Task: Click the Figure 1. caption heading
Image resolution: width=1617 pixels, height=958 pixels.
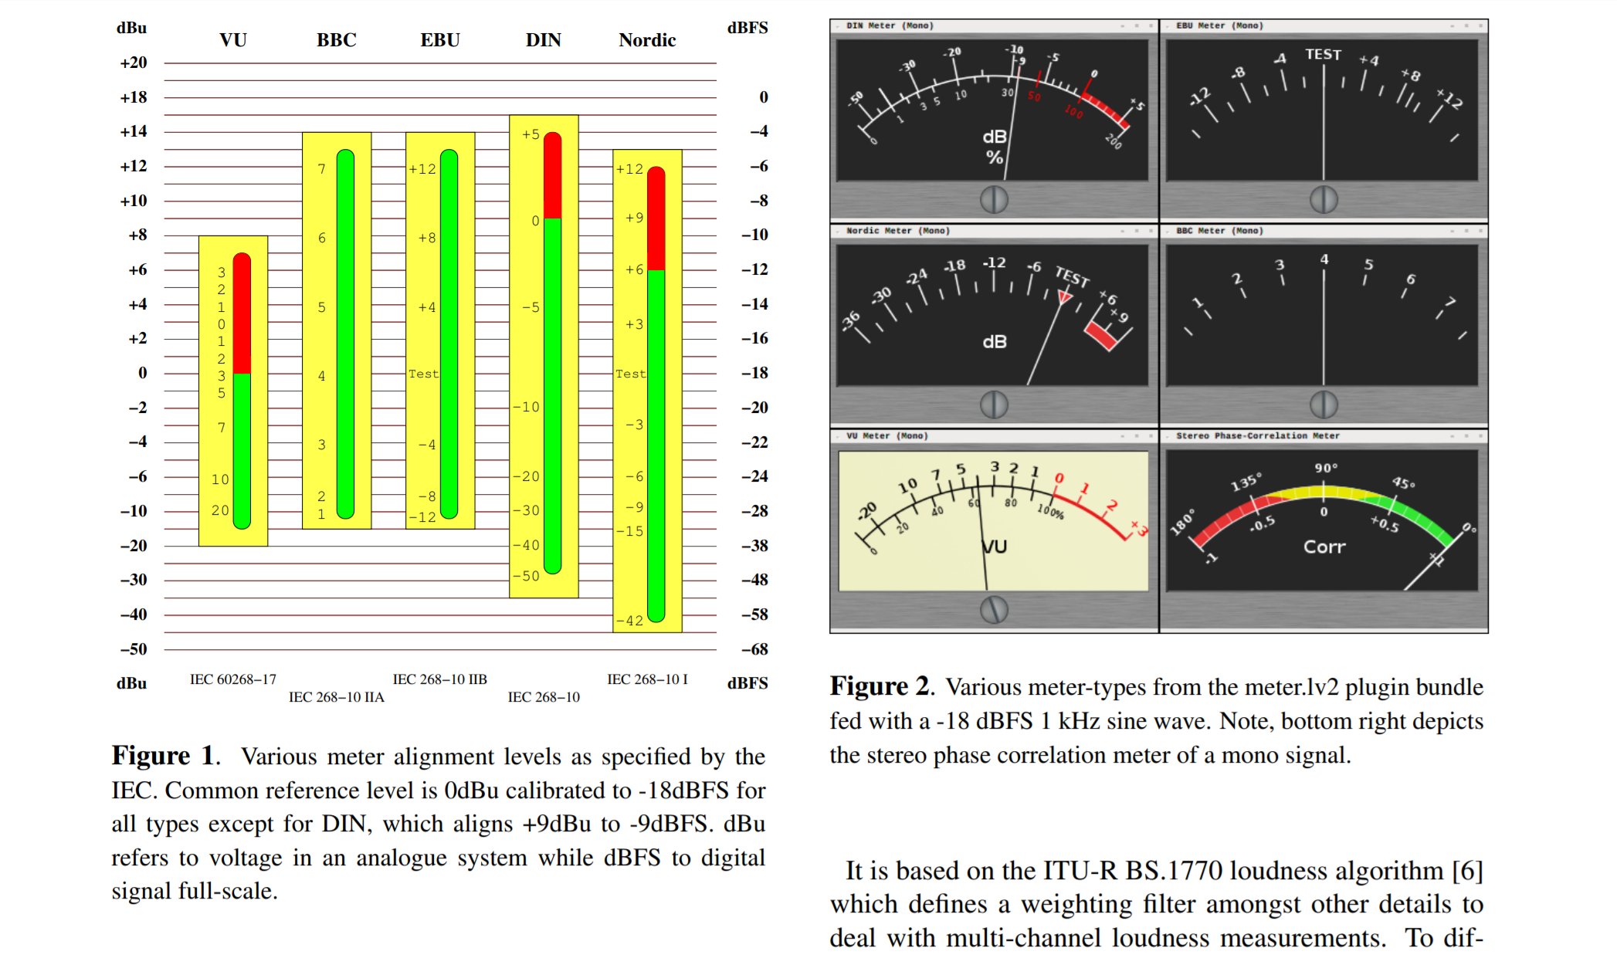Action: [x=166, y=756]
